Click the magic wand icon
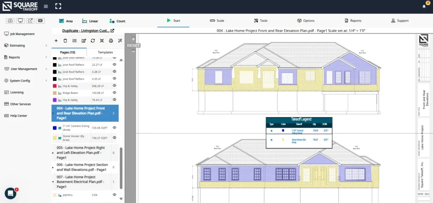This screenshot has width=433, height=203. click(x=120, y=41)
